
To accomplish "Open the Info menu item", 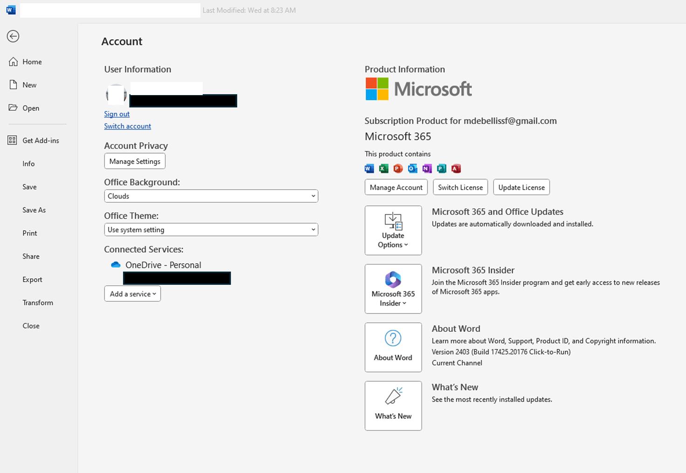I will pos(28,164).
